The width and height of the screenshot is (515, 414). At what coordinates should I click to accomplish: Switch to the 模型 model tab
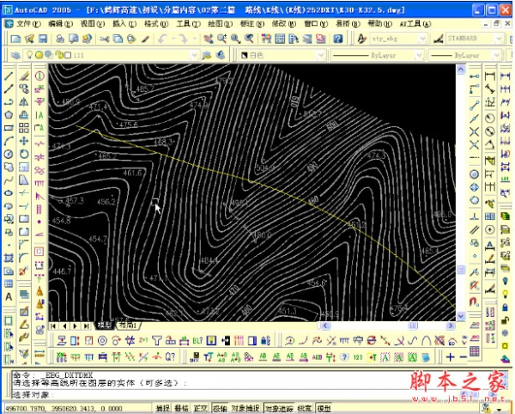[x=105, y=326]
